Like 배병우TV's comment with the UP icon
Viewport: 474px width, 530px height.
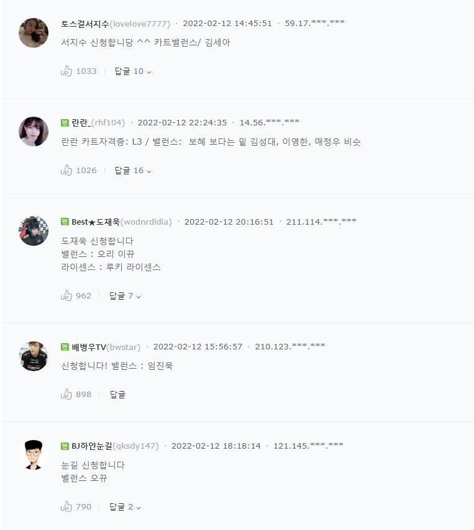pos(66,394)
